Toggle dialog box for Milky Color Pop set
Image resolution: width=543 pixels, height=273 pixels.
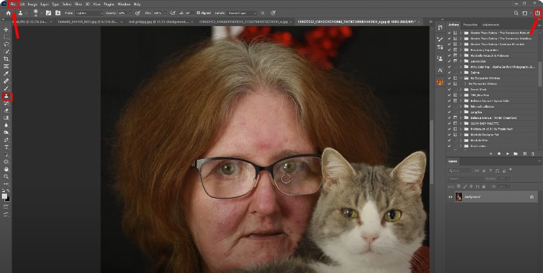[456, 67]
